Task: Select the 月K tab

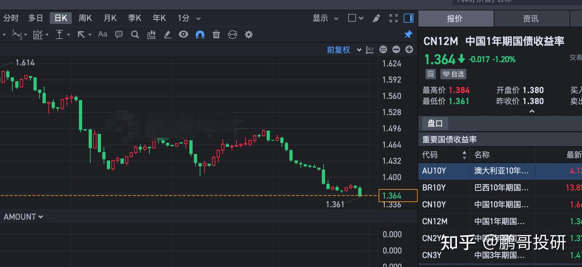Action: coord(110,18)
